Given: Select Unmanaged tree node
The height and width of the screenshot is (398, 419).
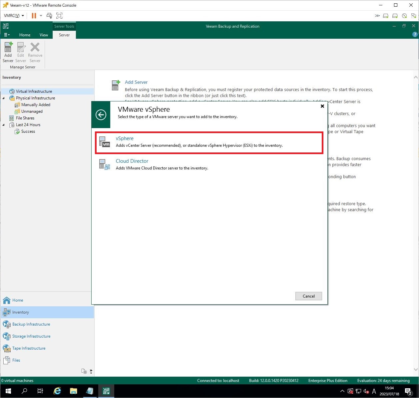Looking at the screenshot, I should pyautogui.click(x=32, y=111).
